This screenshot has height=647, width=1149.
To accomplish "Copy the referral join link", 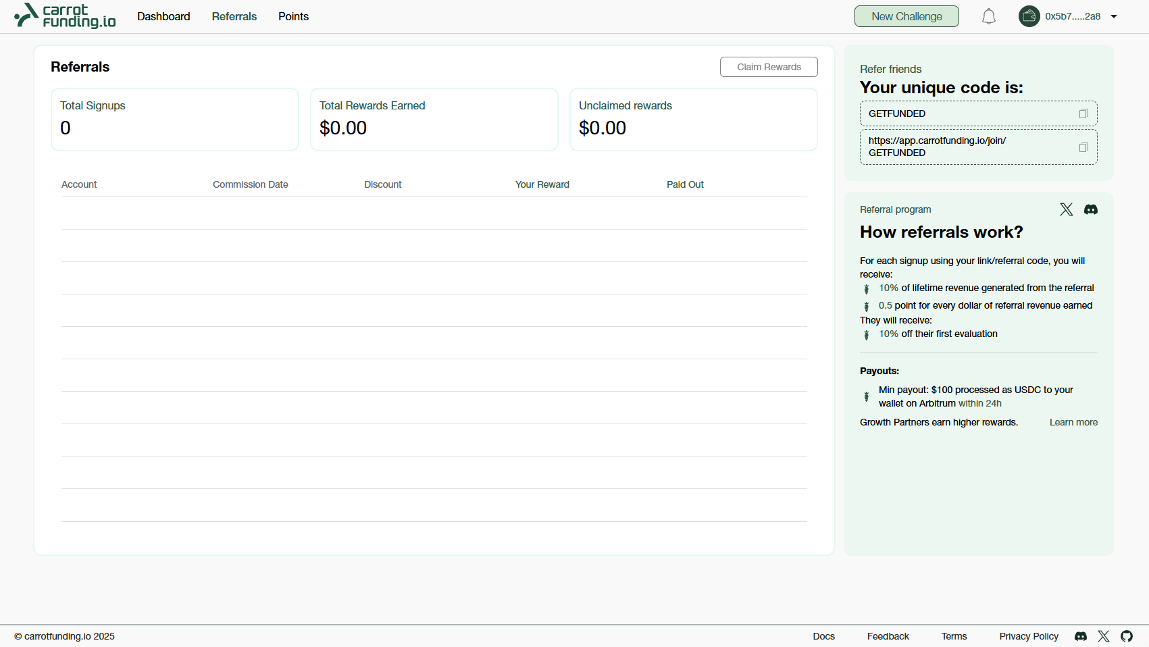I will point(1083,147).
